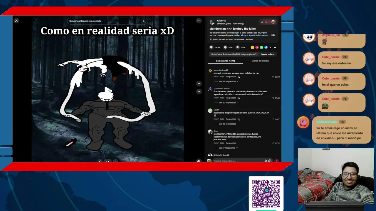376x211 pixels.
Task: Click the 'Como en realidad seria xD' photo
Action: (x=108, y=89)
